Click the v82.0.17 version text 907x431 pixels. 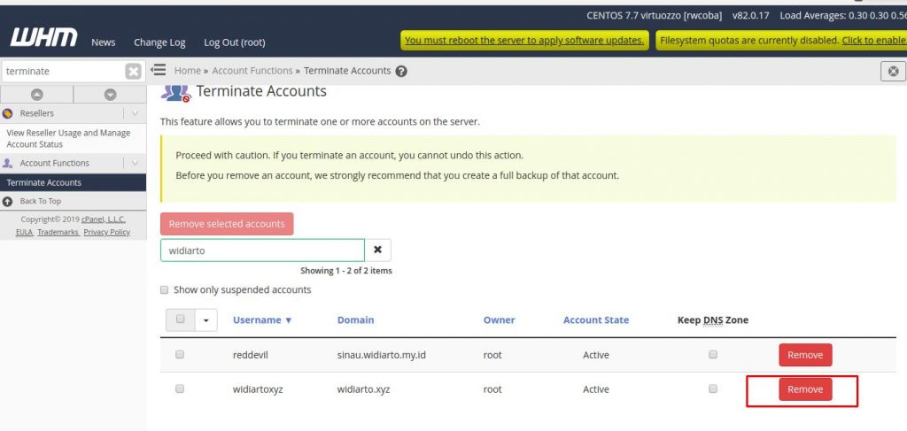pyautogui.click(x=751, y=16)
